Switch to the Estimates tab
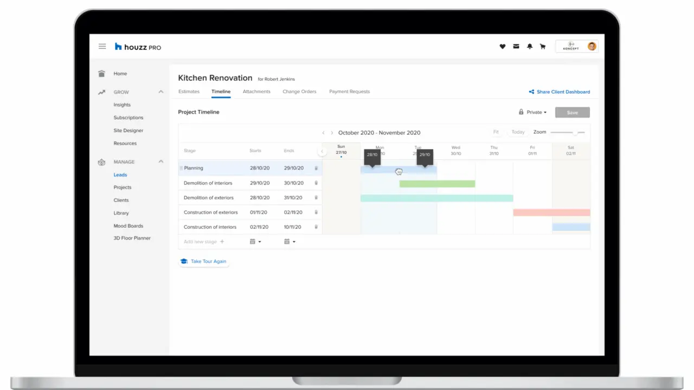The width and height of the screenshot is (694, 390). [189, 92]
